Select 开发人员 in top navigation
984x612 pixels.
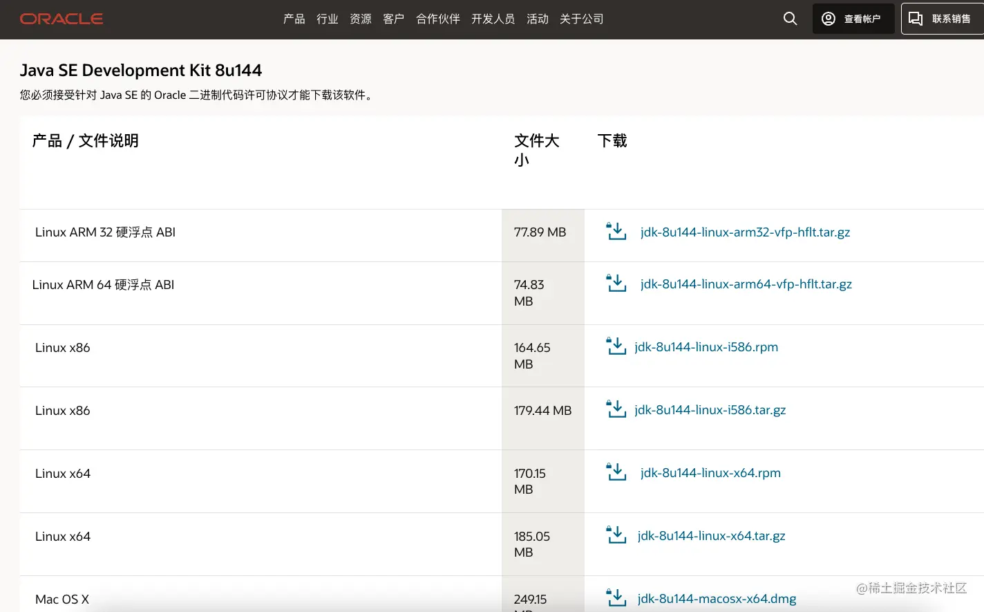point(493,19)
